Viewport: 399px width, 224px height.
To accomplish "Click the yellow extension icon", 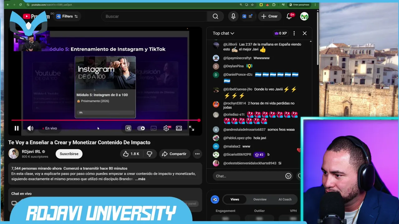I will click(x=261, y=5).
